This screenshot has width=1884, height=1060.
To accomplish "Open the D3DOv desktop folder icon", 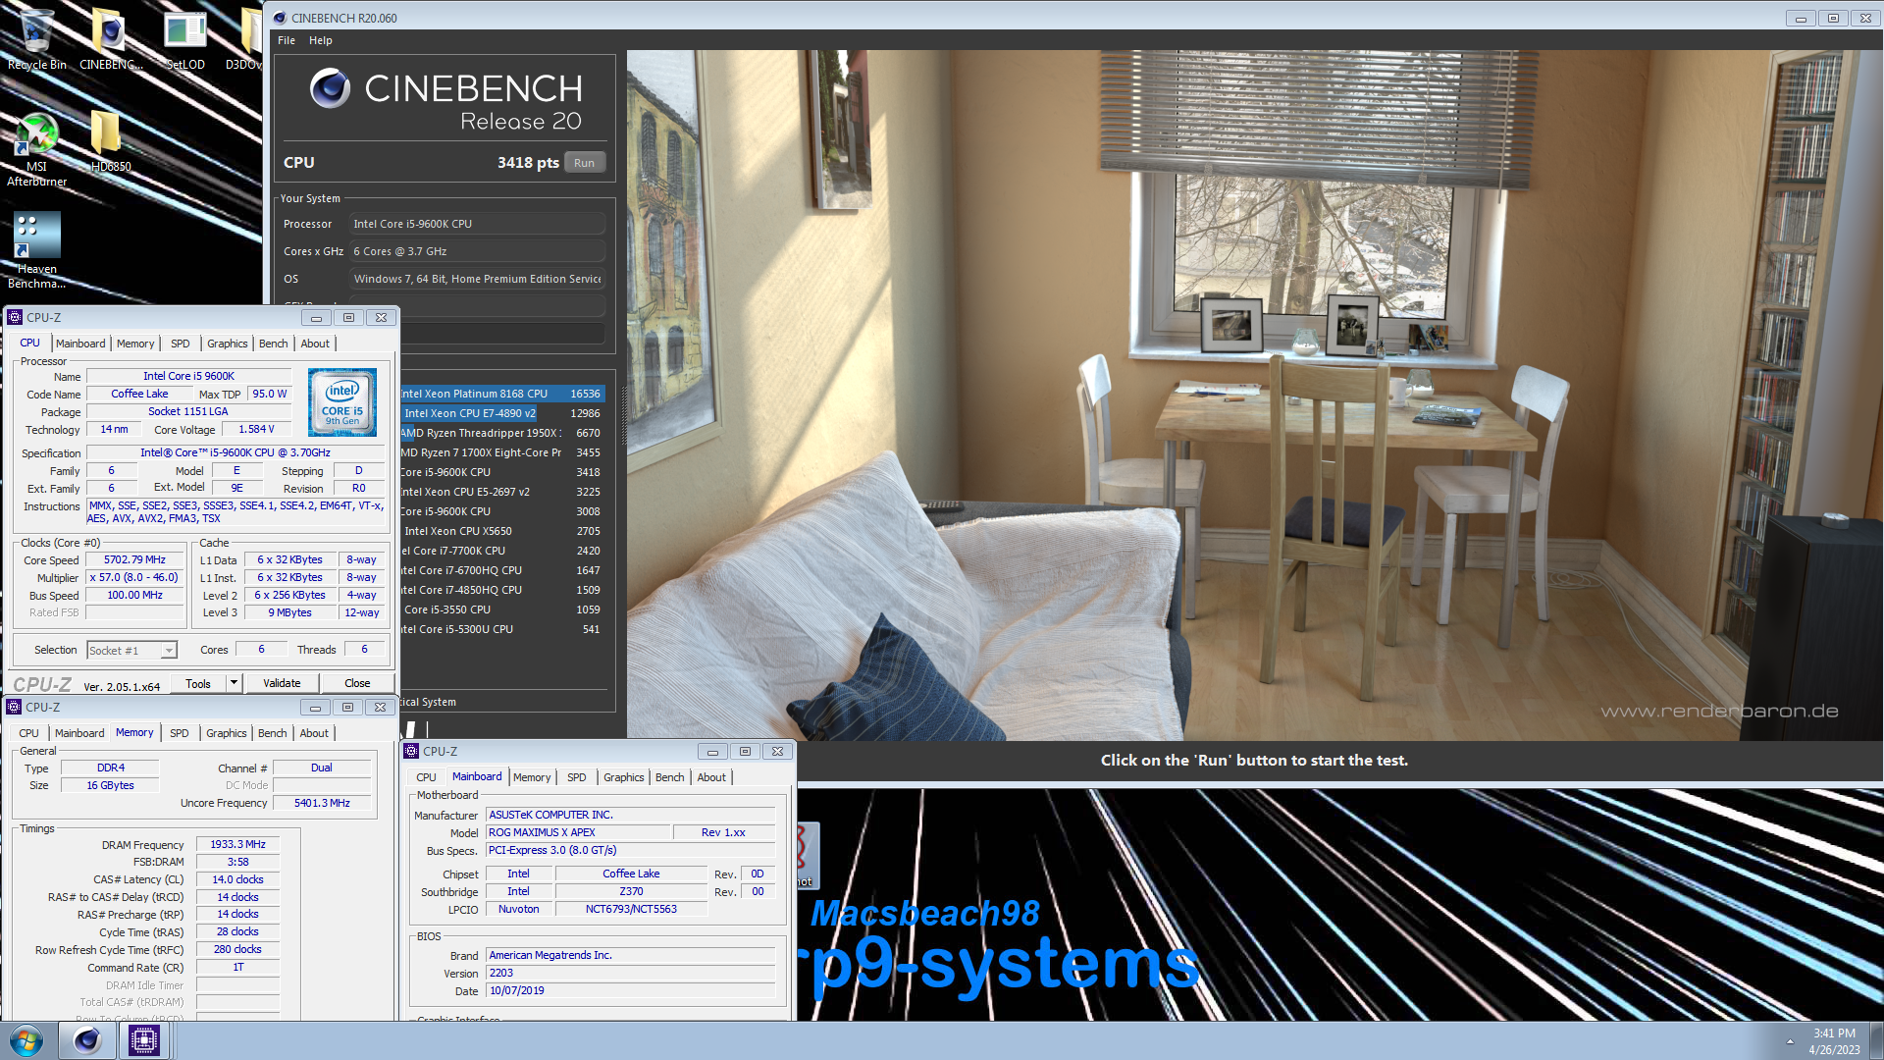I will tap(245, 39).
